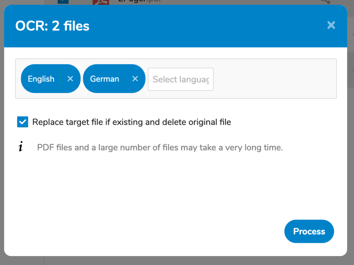354x265 pixels.
Task: Click the empty blue header bar area
Action: [x=207, y=26]
